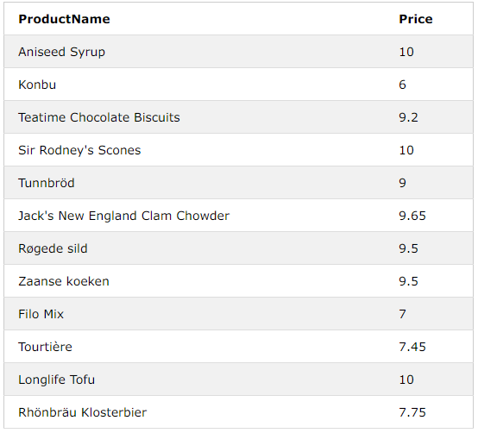478x433 pixels.
Task: Select Jack's New England Clam Chowder
Action: click(123, 216)
